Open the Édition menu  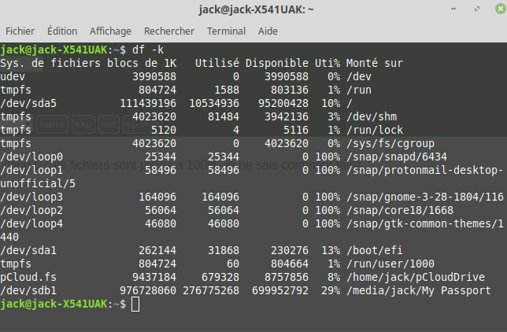62,31
